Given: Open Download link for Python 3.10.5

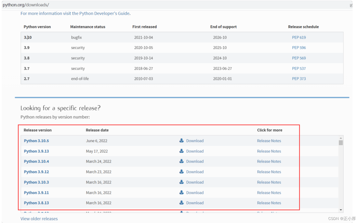Looking at the screenshot, I should 195,141.
